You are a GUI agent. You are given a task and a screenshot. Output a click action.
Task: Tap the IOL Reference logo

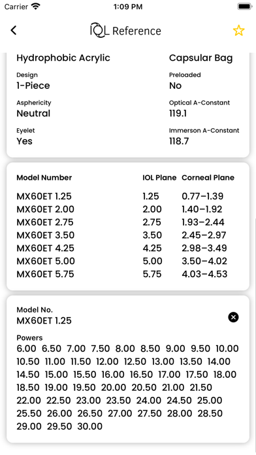click(125, 31)
